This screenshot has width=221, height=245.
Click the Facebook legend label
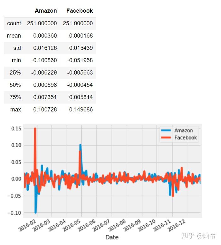tap(186, 138)
